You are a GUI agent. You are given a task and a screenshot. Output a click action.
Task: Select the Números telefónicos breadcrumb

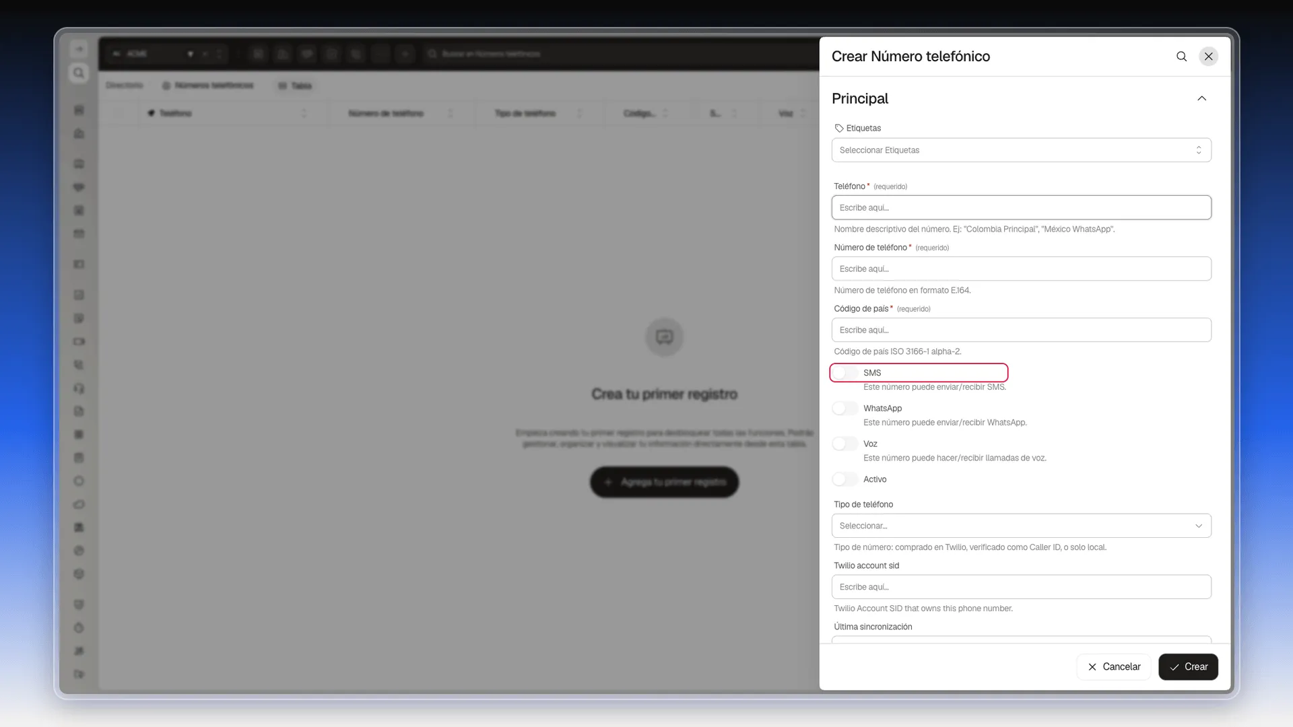208,85
